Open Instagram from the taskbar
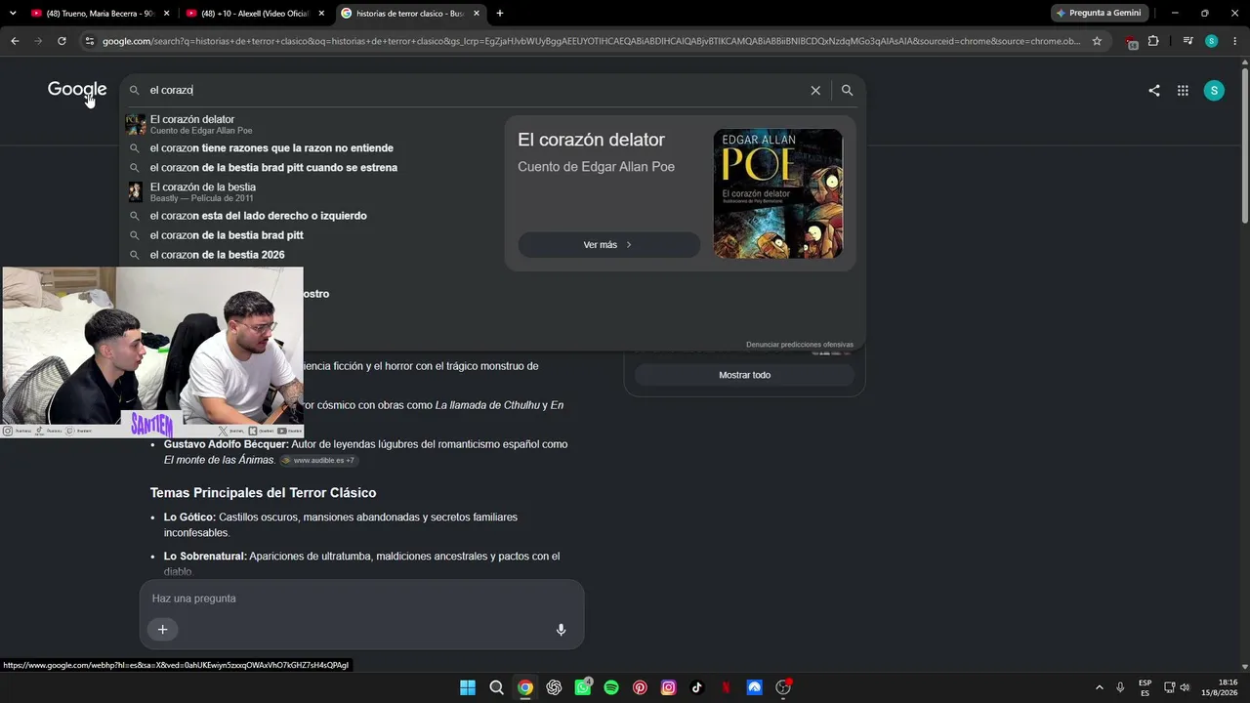 point(668,687)
